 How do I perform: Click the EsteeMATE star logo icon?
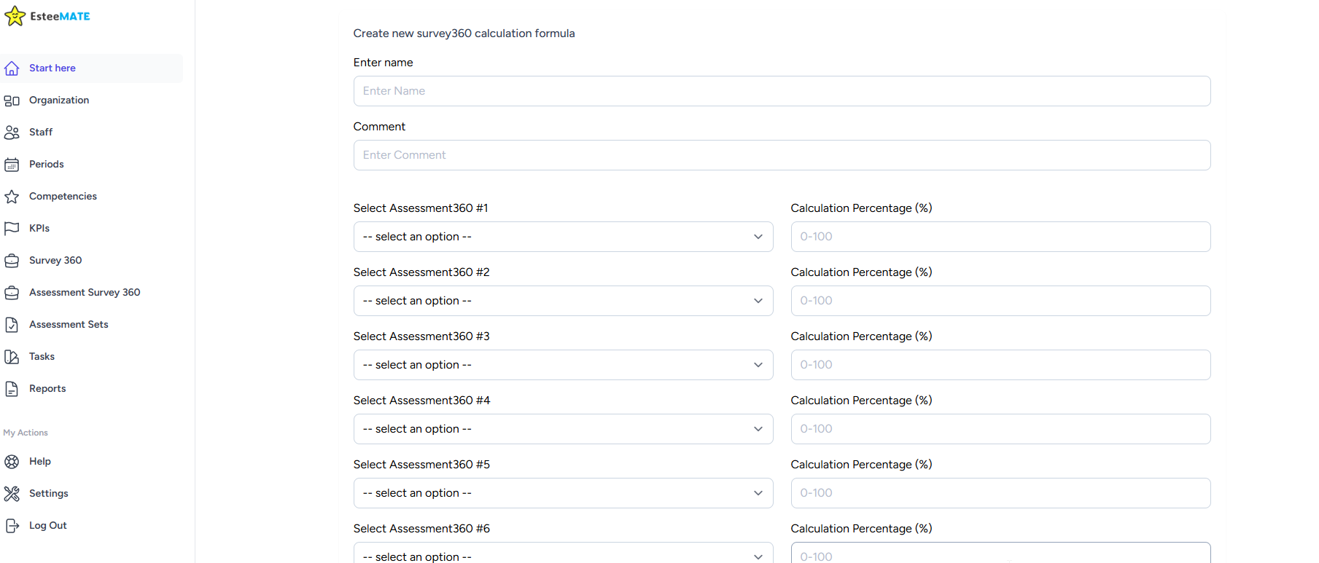[x=15, y=16]
